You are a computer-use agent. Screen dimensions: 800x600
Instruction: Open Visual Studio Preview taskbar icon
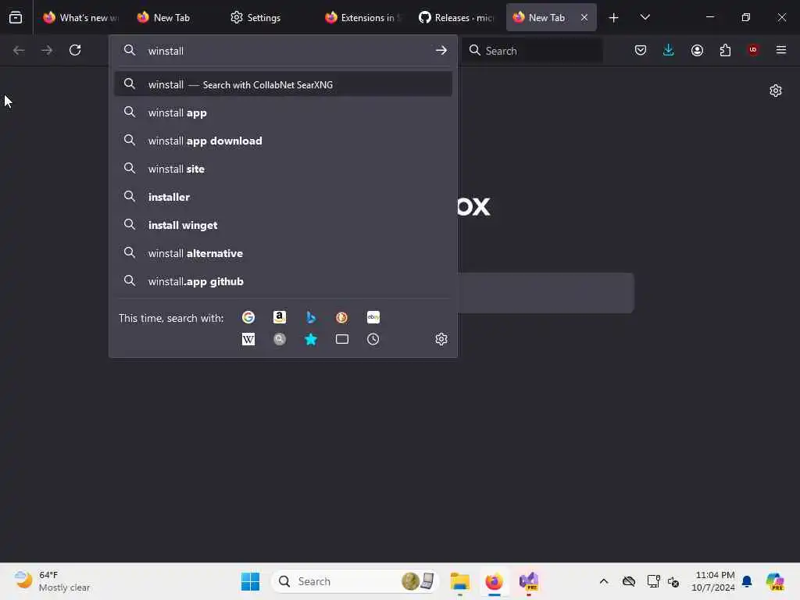click(x=529, y=581)
